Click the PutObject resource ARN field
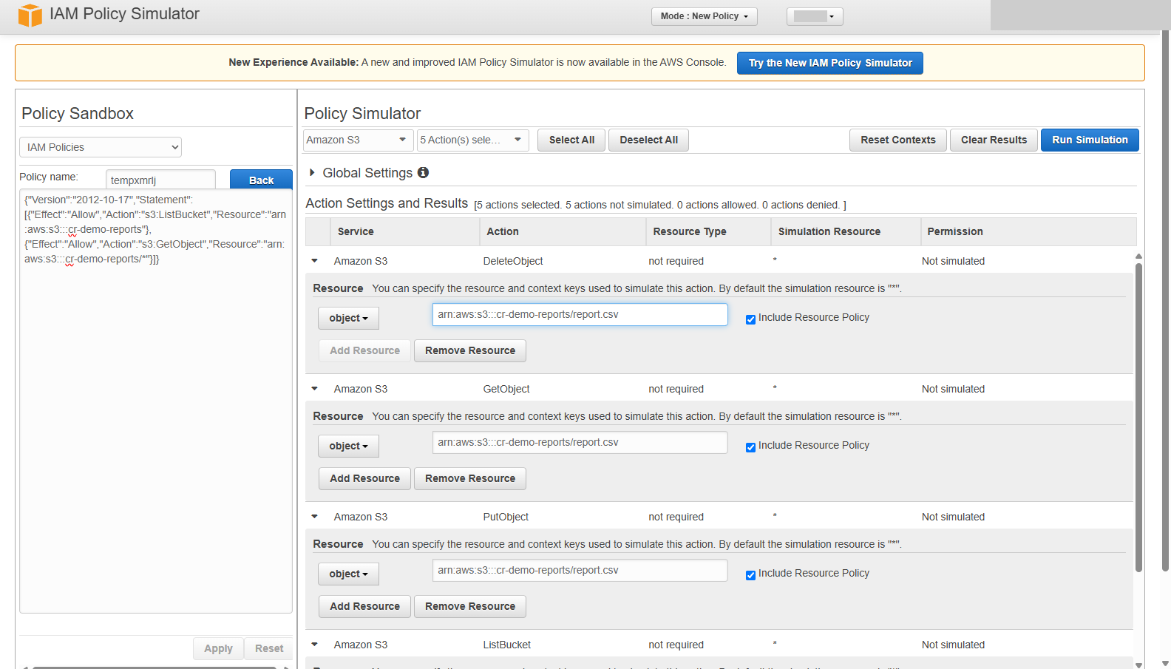Image resolution: width=1171 pixels, height=669 pixels. pos(580,570)
